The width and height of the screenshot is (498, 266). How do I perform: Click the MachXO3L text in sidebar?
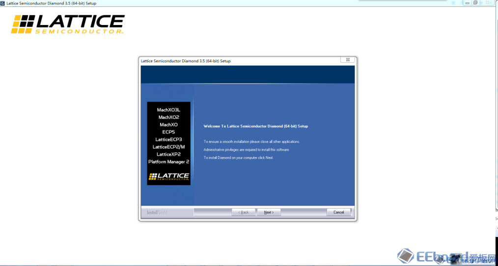click(168, 110)
